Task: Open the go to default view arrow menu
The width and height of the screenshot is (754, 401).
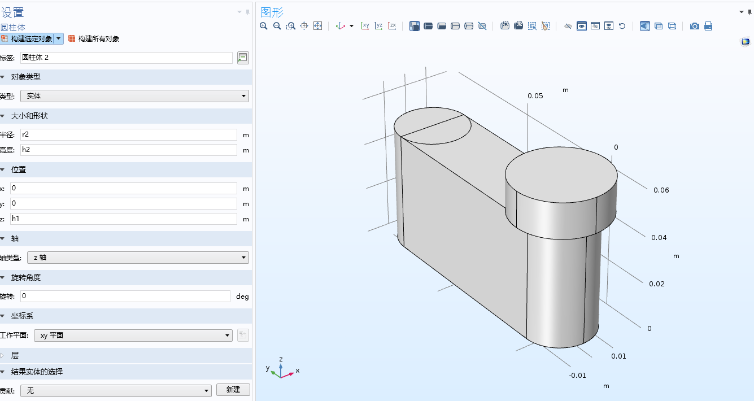Action: (x=351, y=26)
